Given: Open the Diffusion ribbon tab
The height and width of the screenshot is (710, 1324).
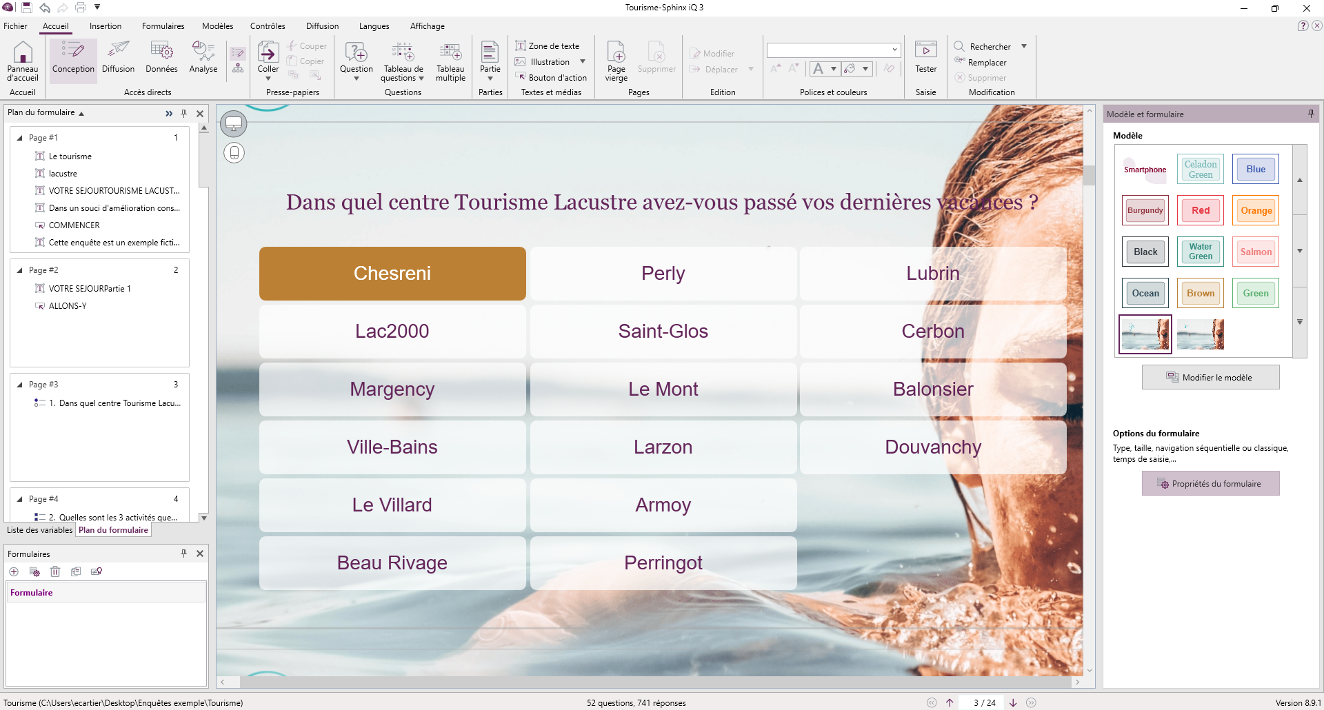Looking at the screenshot, I should pyautogui.click(x=322, y=26).
